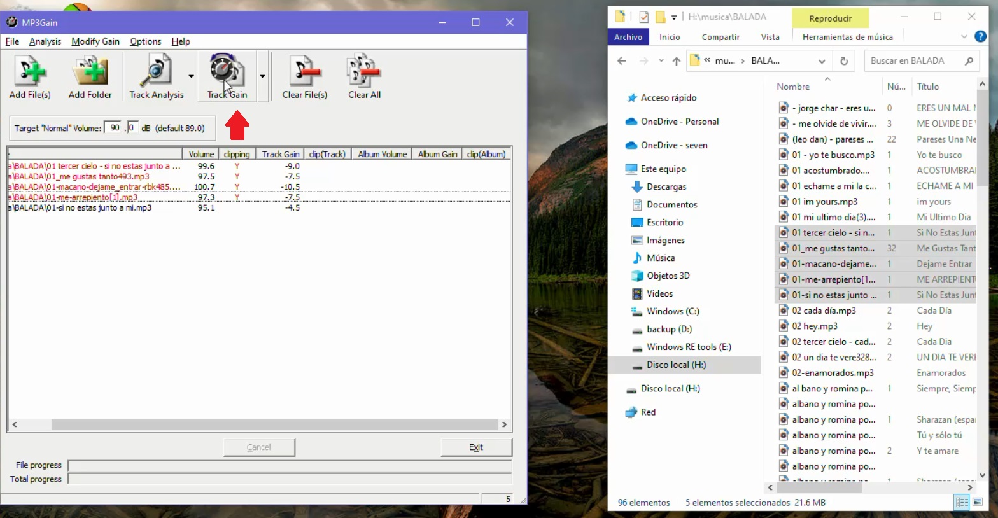Screen dimensions: 998x518
Task: Refresh the BALADA folder view
Action: pyautogui.click(x=844, y=61)
